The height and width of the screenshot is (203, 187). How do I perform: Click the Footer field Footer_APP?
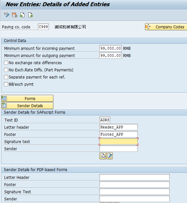click(119, 134)
